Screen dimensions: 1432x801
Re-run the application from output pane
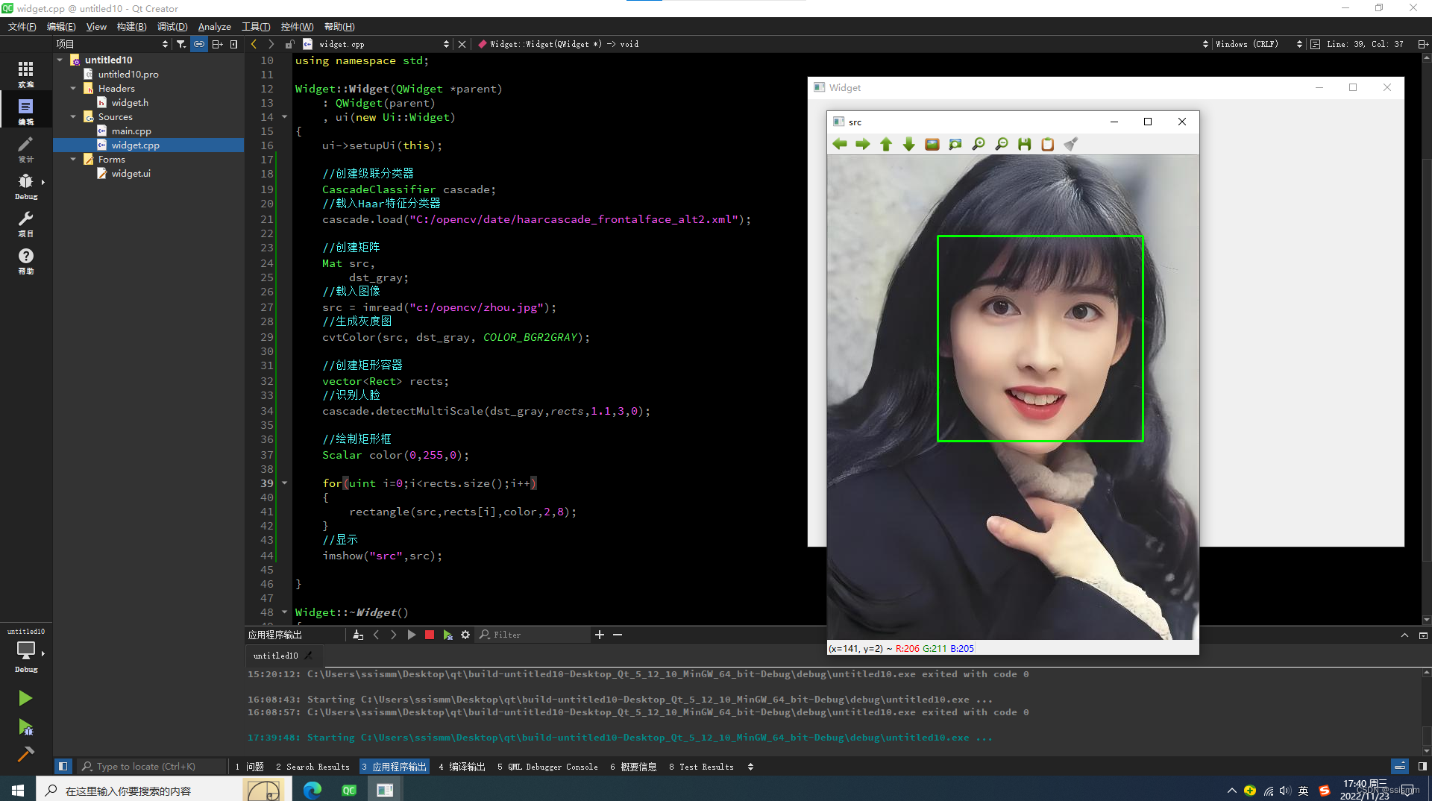(x=412, y=635)
